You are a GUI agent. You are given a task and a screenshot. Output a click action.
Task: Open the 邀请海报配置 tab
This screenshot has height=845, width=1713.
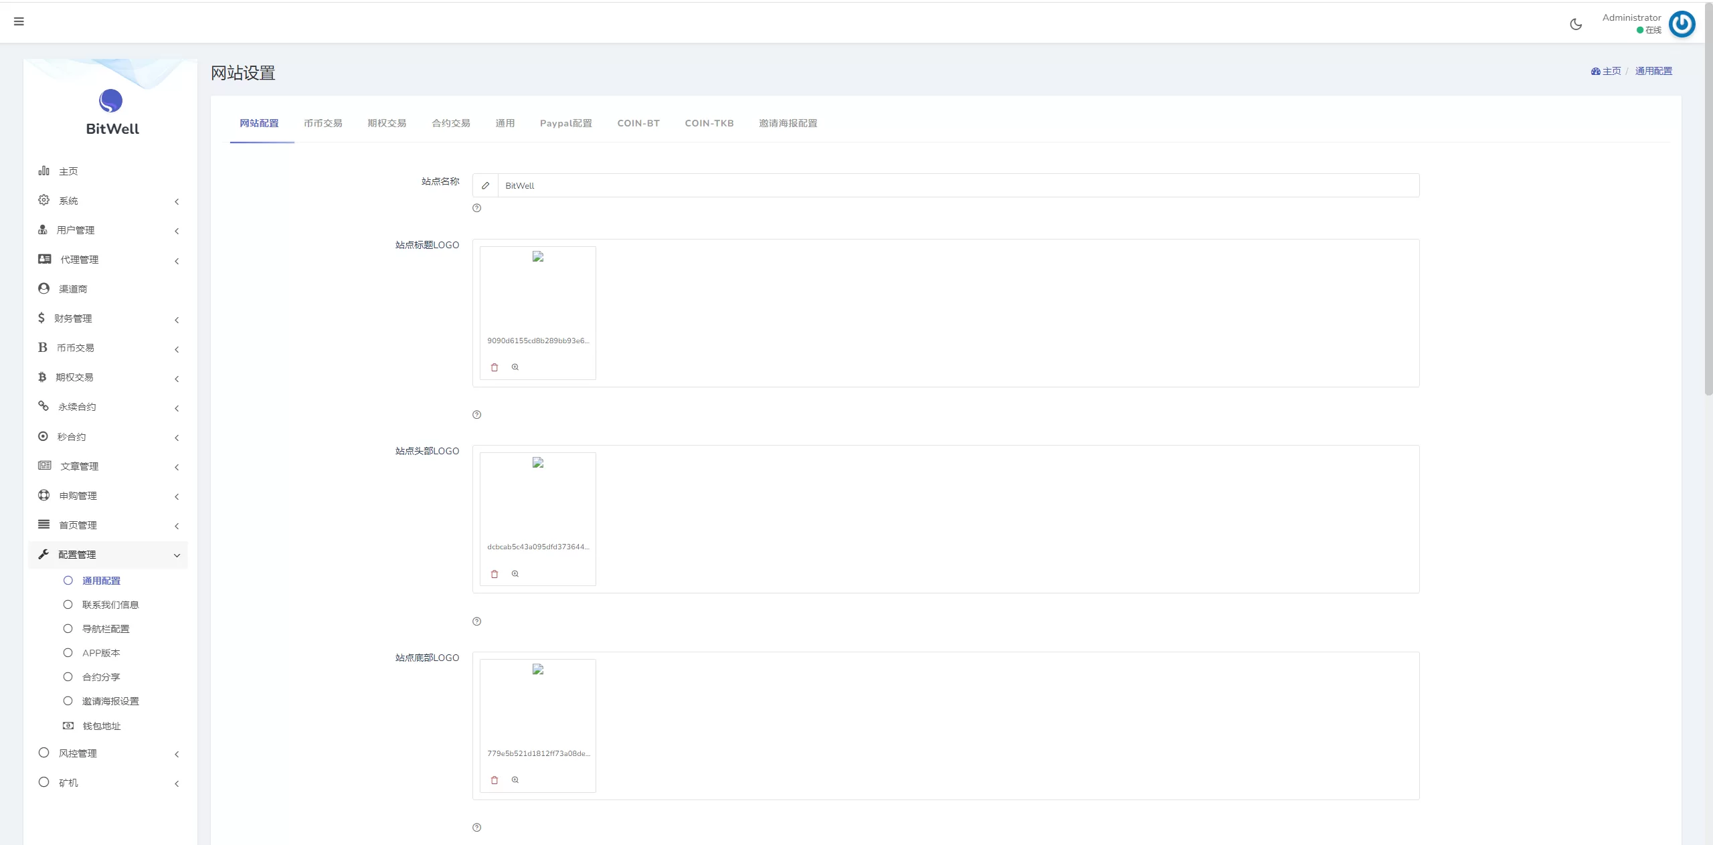(x=788, y=123)
